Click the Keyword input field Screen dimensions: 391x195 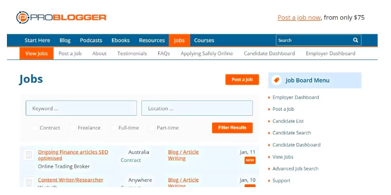(81, 108)
